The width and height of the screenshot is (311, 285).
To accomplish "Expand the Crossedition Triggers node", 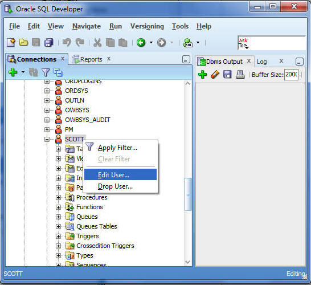I will [58, 246].
